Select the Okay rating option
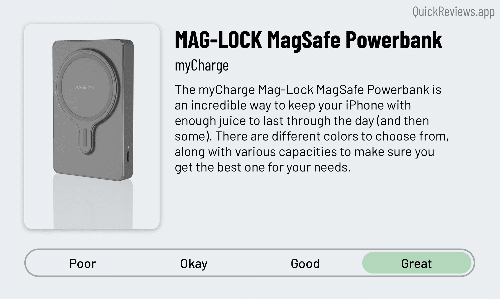Image resolution: width=500 pixels, height=299 pixels. coord(194,263)
